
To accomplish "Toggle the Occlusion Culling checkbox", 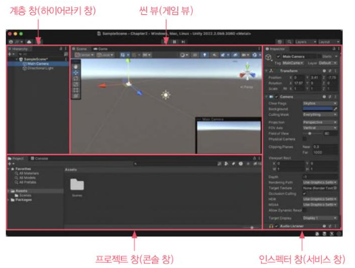I will 305,194.
